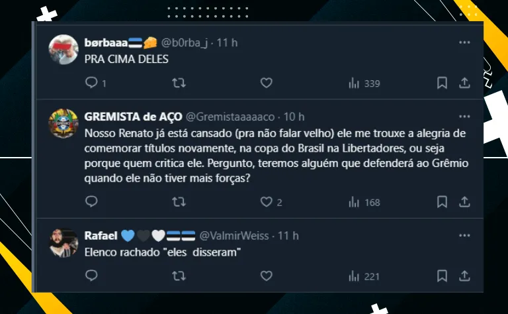
Task: Reply to børbaaa's "PRA CIMA DELES" tweet
Action: pos(92,83)
